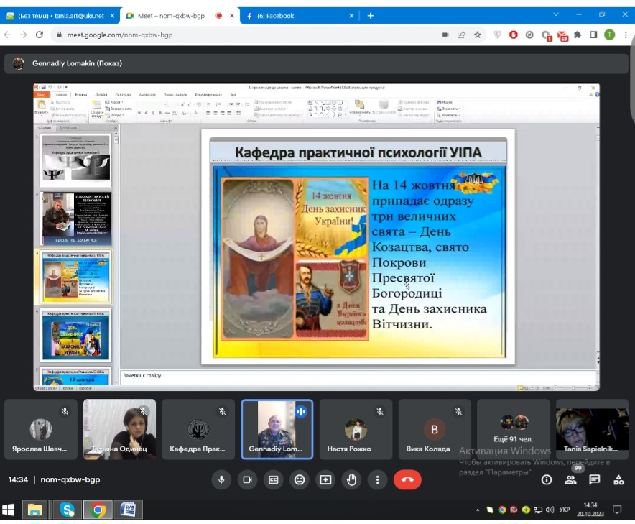
Task: Close the Facebook browser tab
Action: coord(351,16)
